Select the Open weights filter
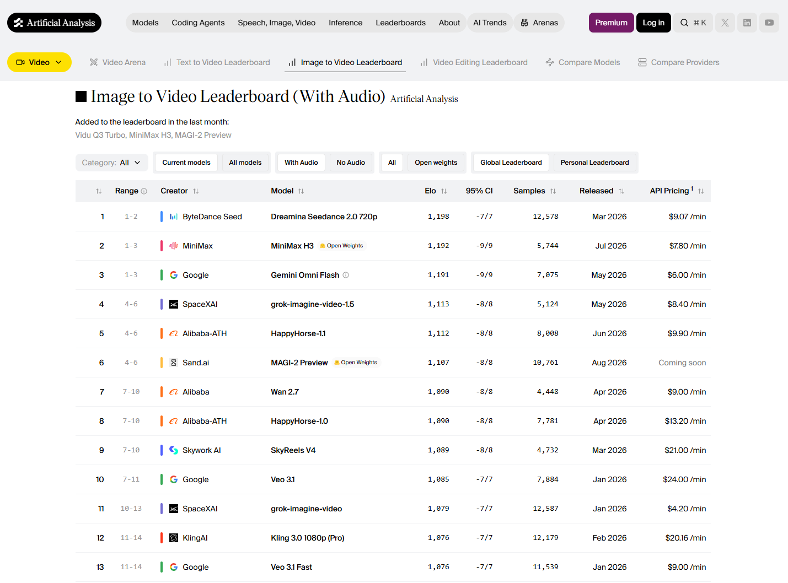Screen dimensions: 788x583 pos(436,163)
